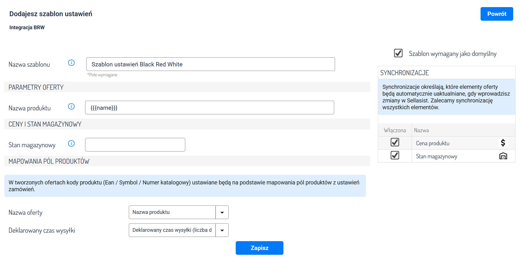Viewport: 520px width, 263px height.
Task: Expand the Deklarowany czas wysyłki dropdown arrow
Action: 222,230
